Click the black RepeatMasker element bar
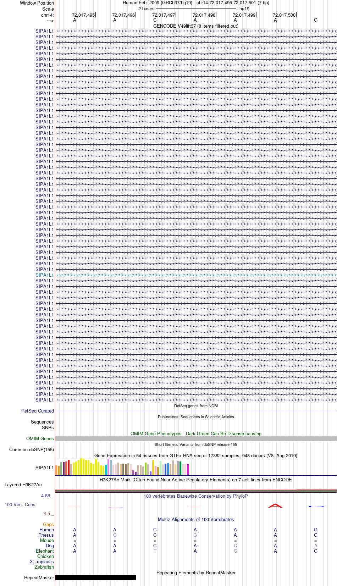337x586 pixels. (x=96, y=577)
